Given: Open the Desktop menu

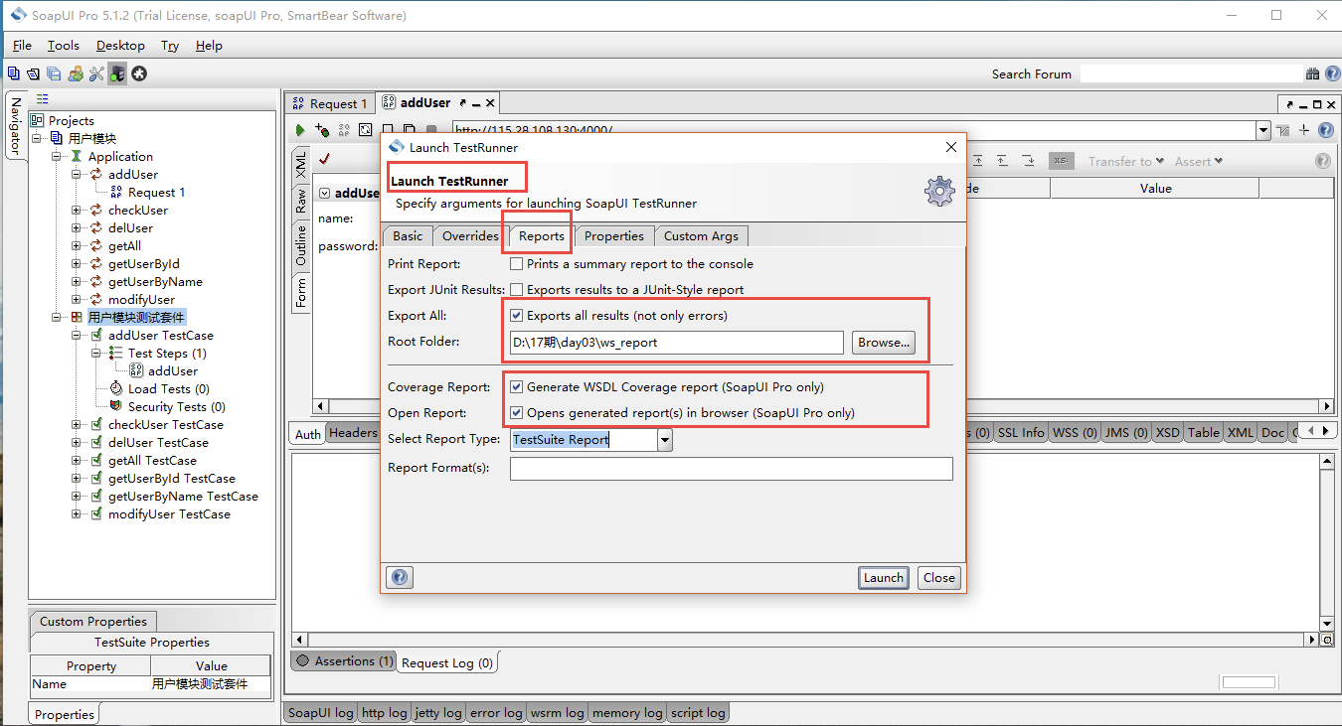Looking at the screenshot, I should [x=120, y=46].
